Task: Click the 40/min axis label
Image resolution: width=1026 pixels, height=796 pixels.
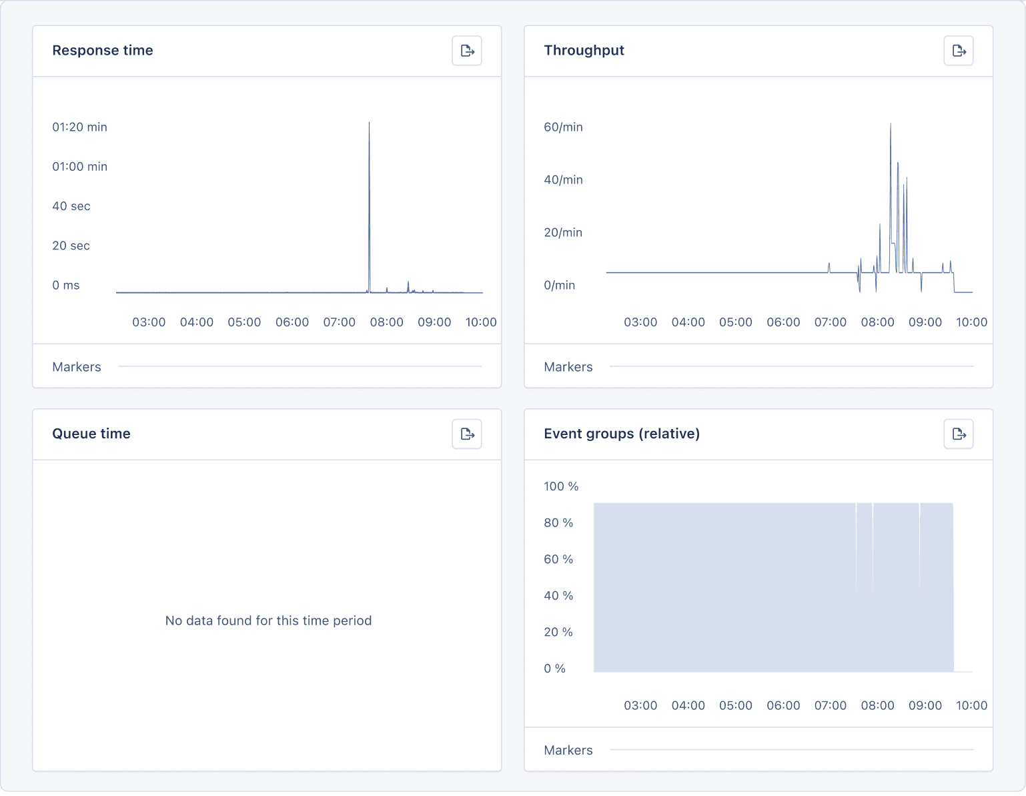Action: [564, 179]
